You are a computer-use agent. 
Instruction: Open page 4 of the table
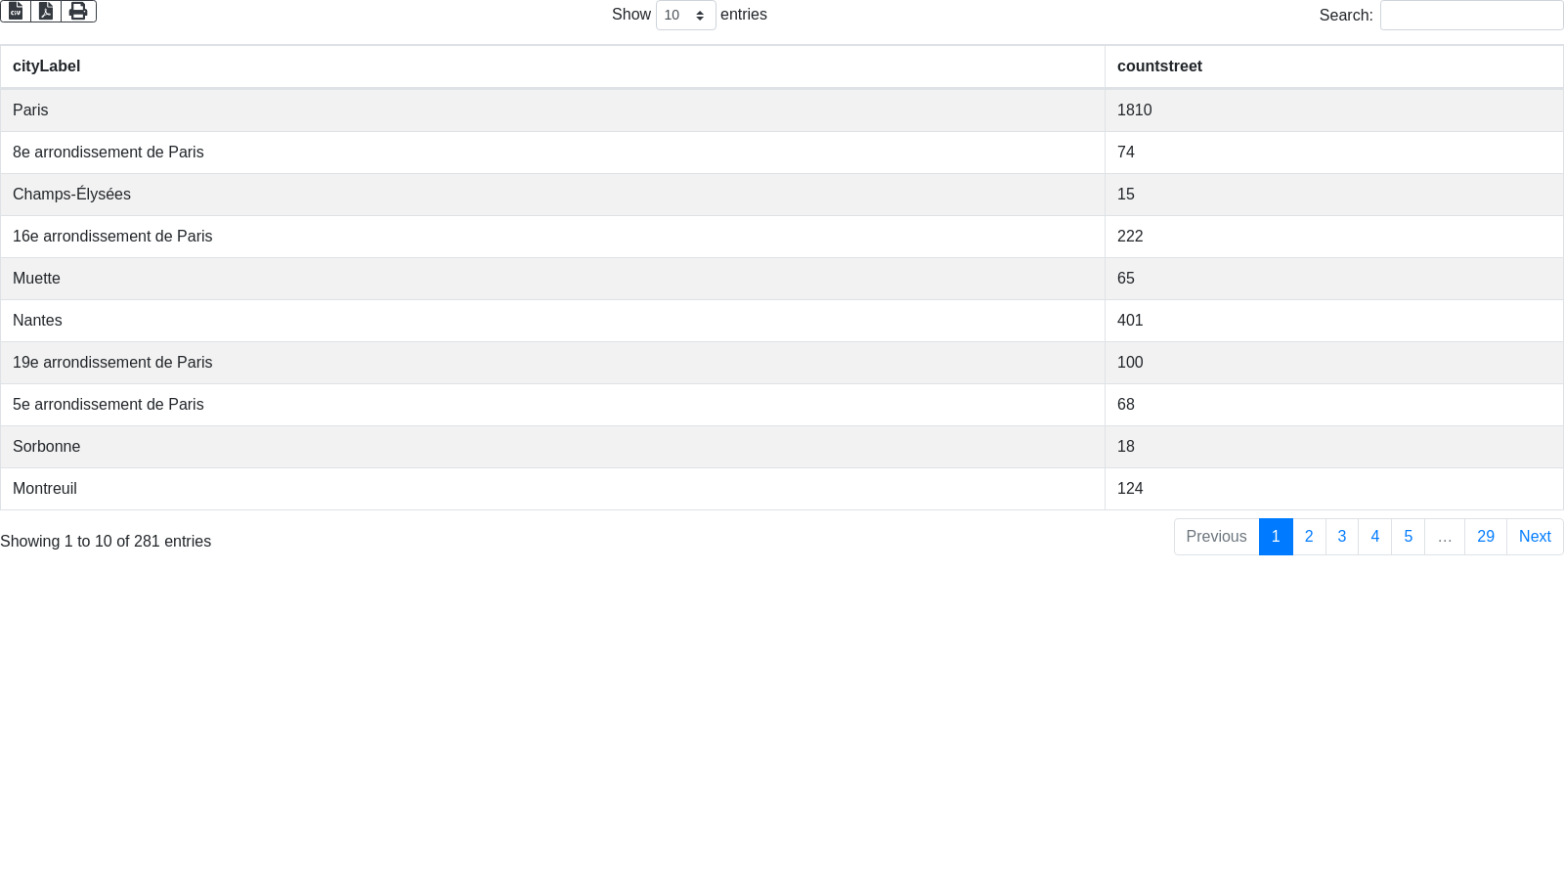click(x=1374, y=537)
